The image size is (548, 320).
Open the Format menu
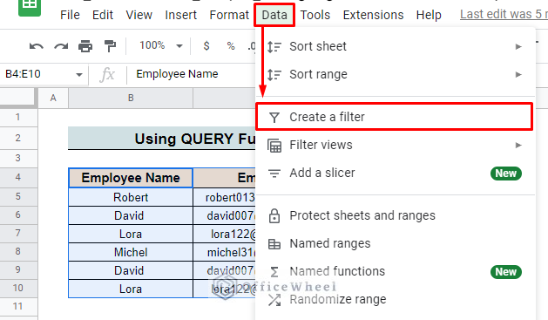tap(229, 15)
